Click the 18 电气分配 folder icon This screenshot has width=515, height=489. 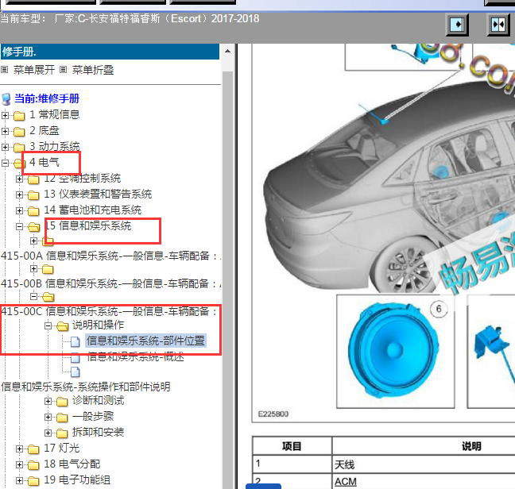tap(33, 464)
